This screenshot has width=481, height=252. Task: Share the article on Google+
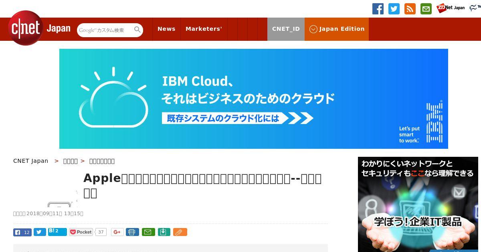coord(117,232)
